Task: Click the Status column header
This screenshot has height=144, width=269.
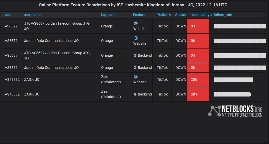Action: pos(181,15)
